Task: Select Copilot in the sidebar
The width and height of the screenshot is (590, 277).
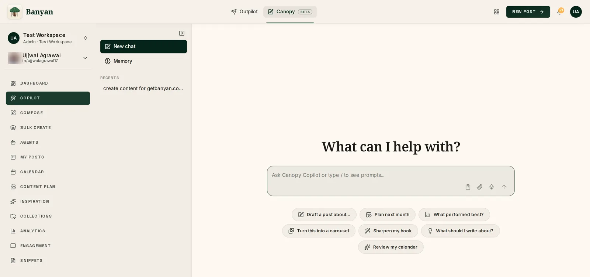Action: point(48,98)
